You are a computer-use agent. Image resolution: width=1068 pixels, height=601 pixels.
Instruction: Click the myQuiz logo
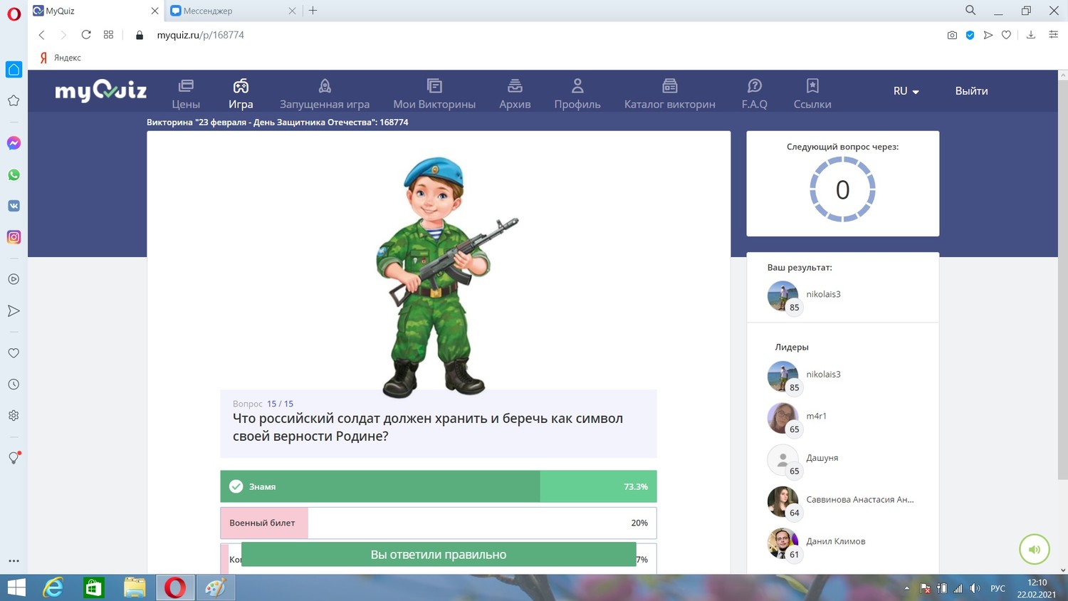click(x=100, y=90)
